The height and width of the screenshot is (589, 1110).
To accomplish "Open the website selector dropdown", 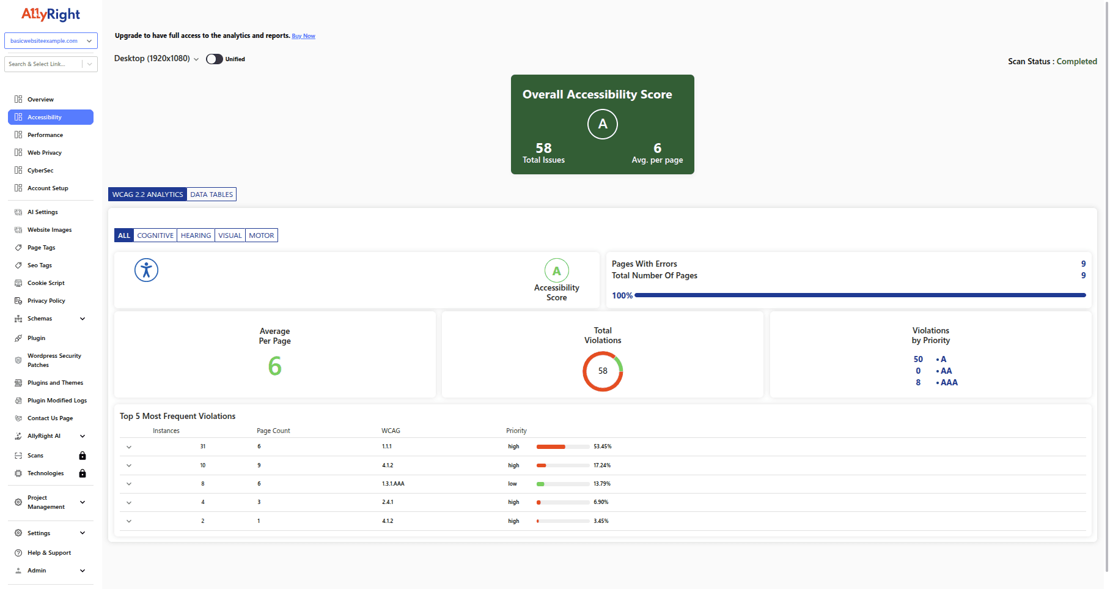I will coord(51,40).
